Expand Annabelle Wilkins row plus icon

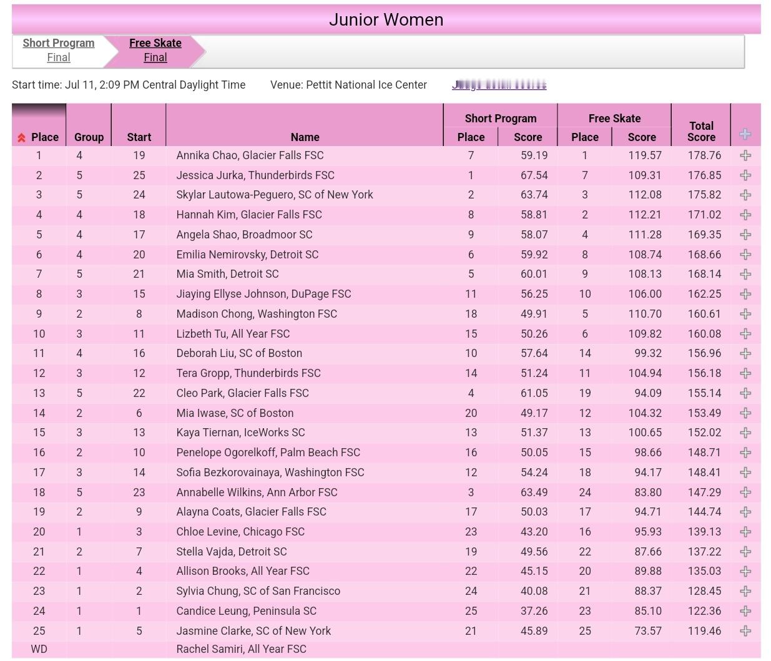click(x=745, y=492)
